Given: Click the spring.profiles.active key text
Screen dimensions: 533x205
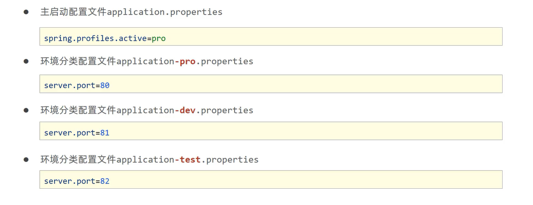Looking at the screenshot, I should coord(95,38).
